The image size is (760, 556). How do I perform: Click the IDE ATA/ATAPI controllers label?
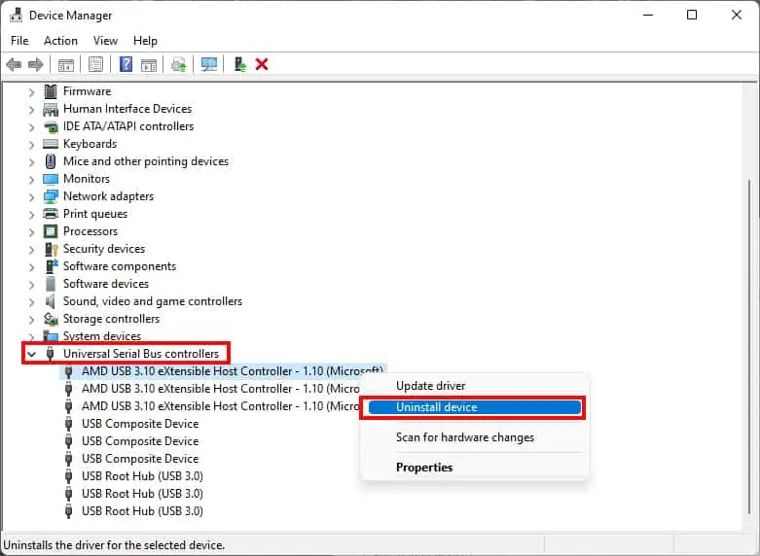pyautogui.click(x=127, y=126)
